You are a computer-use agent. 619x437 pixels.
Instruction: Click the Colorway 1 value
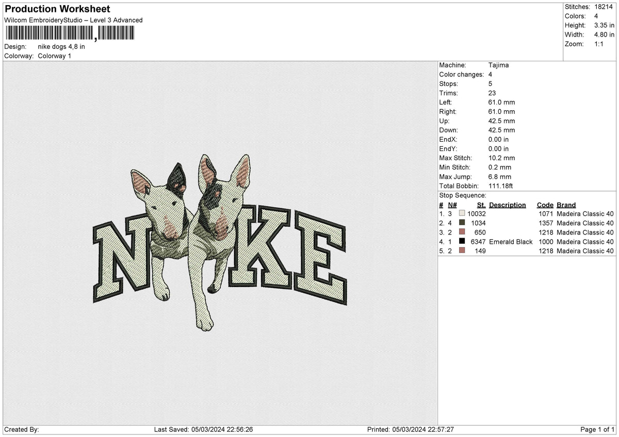point(55,56)
